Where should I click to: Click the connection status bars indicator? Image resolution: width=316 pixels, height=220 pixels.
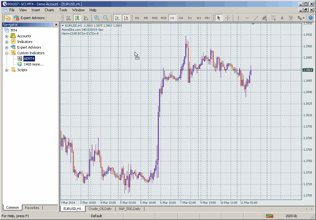(x=269, y=216)
